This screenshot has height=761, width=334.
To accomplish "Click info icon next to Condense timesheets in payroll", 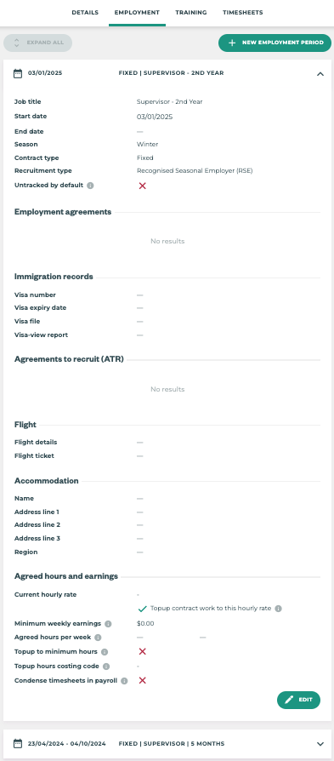I will point(124,681).
